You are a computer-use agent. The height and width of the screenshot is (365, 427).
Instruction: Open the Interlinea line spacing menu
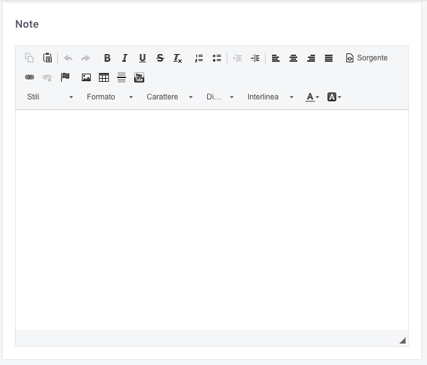click(270, 97)
